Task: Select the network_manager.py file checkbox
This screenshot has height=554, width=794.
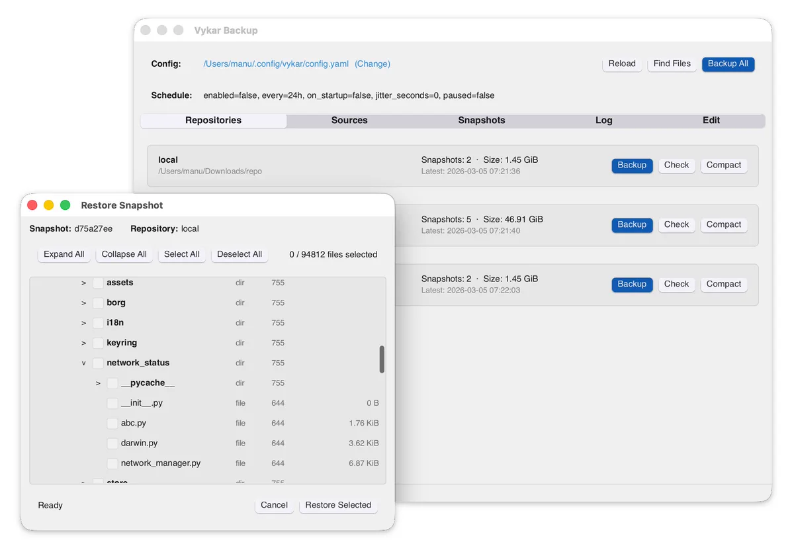Action: point(112,463)
